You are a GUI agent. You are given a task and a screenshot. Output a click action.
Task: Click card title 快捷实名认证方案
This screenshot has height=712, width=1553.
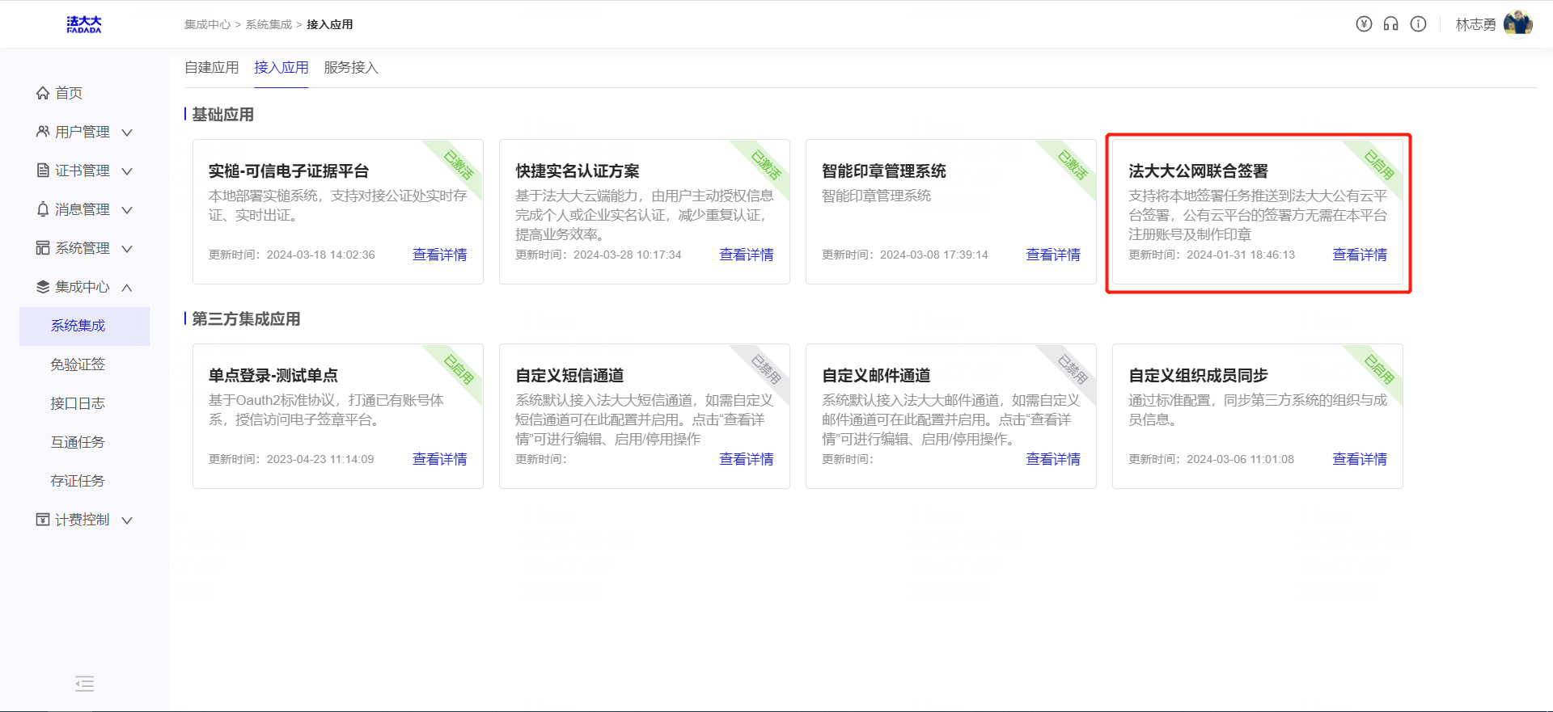(x=578, y=171)
